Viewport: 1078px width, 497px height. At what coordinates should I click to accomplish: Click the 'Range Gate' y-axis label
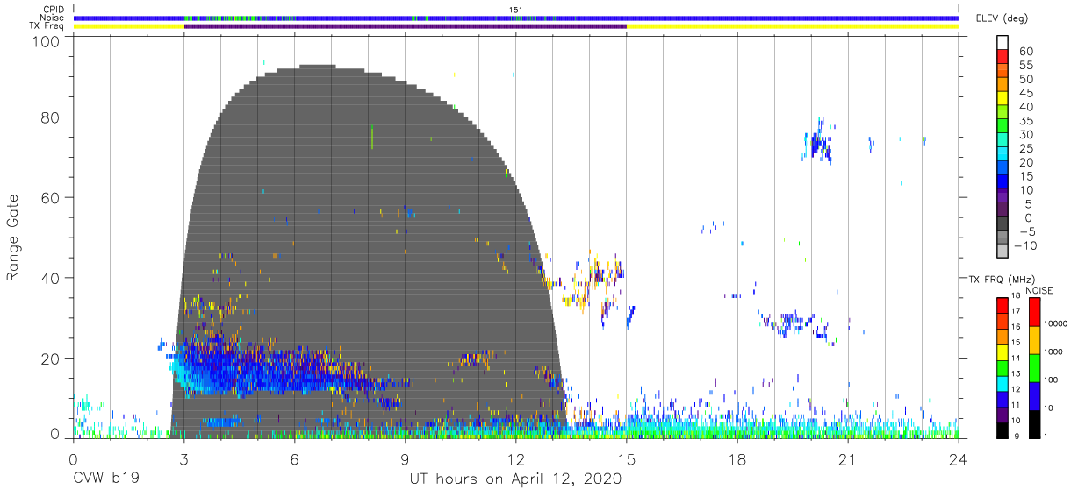(14, 238)
